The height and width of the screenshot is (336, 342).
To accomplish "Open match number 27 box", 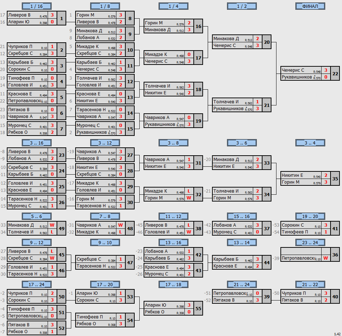I will pos(130,155).
